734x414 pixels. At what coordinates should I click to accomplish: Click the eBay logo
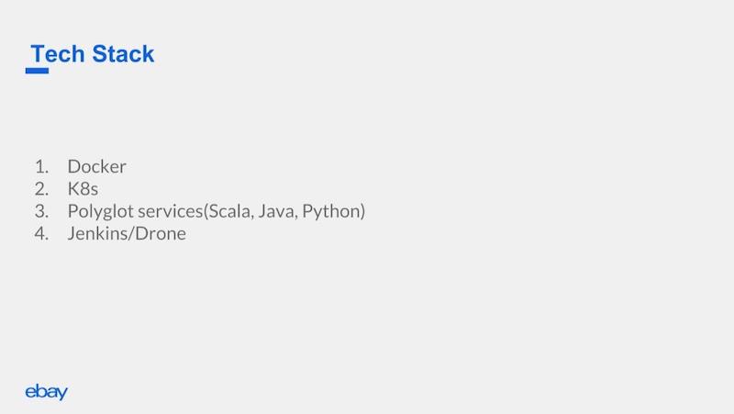pos(47,392)
